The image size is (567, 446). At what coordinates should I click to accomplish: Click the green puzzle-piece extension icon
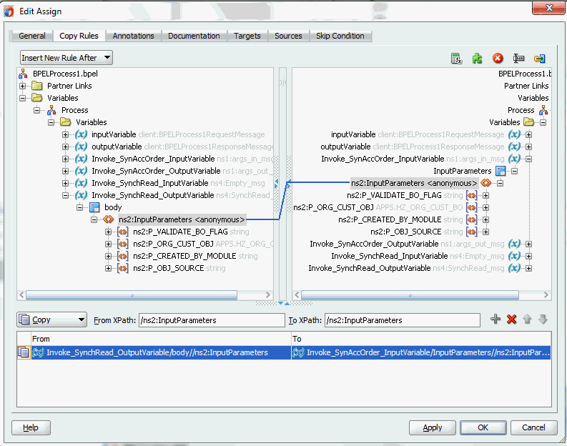tap(478, 58)
